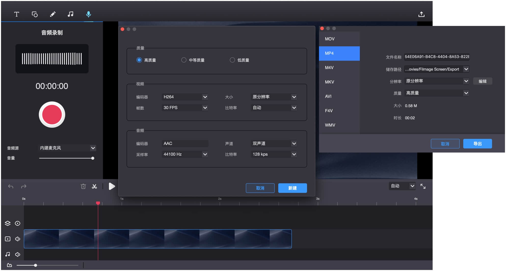Choose the 中等质量 radio option
506x271 pixels.
coord(184,60)
